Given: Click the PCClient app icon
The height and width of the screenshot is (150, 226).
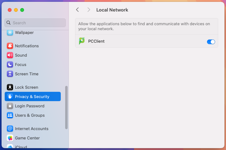Looking at the screenshot, I should 82,41.
